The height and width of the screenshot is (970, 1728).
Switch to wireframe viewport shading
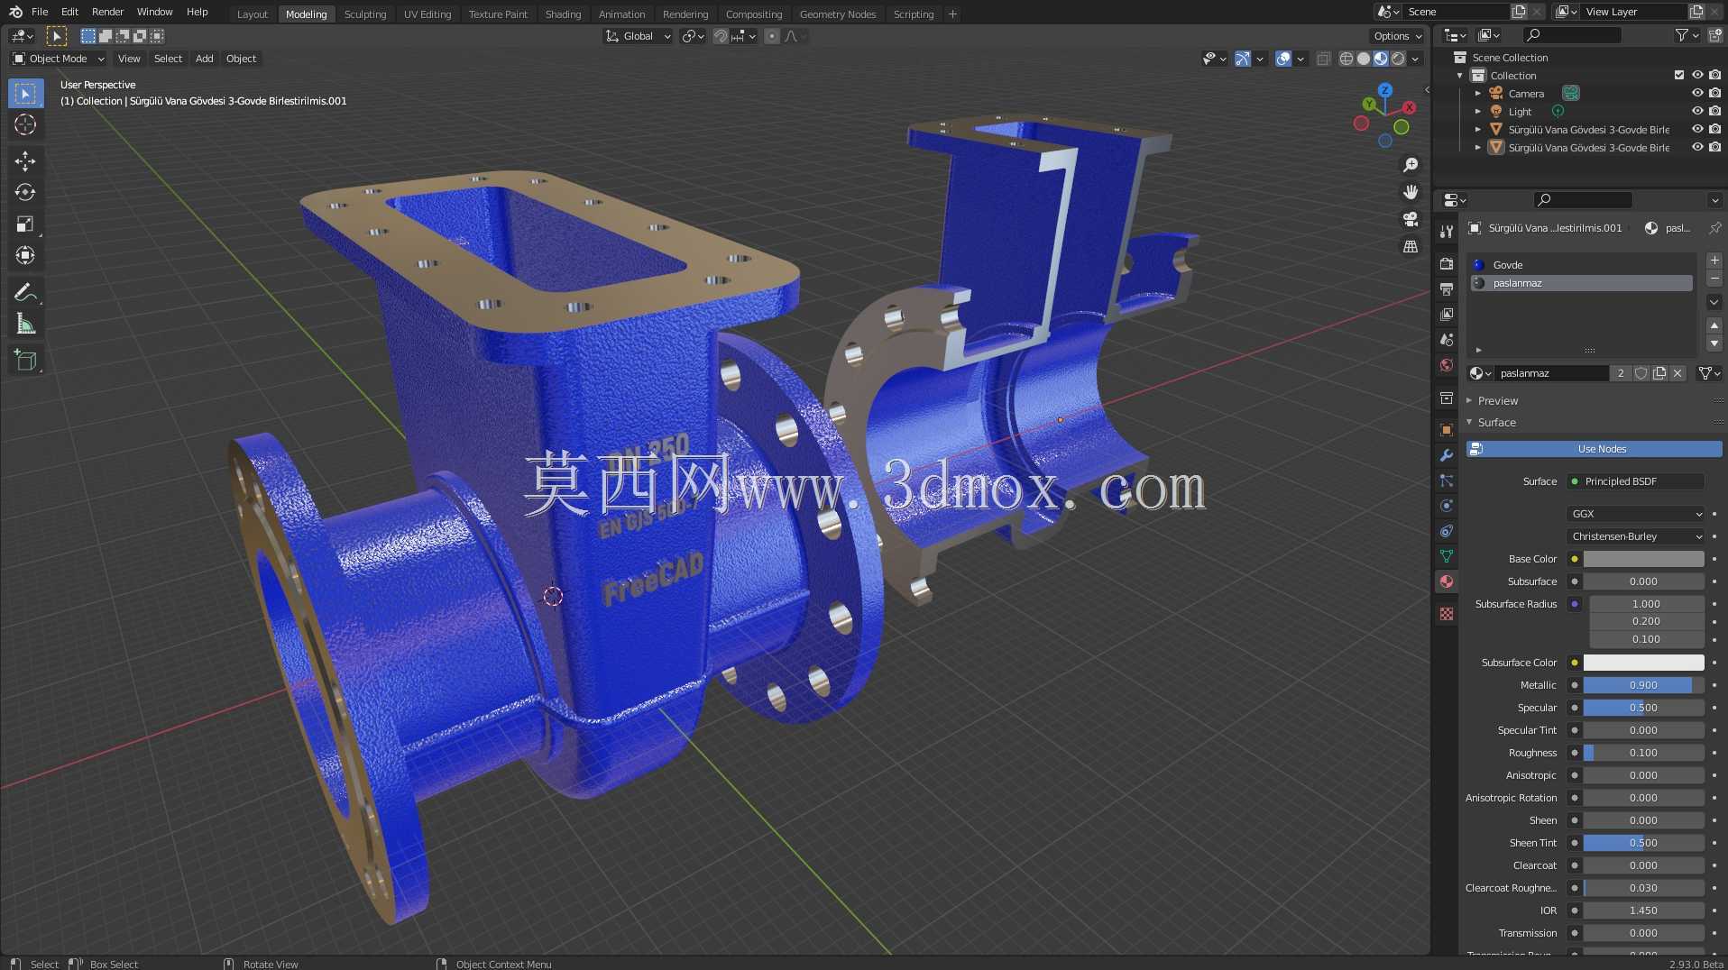click(x=1347, y=59)
